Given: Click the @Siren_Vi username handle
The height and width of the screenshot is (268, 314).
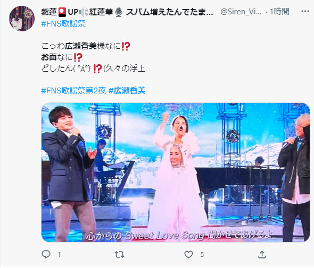Looking at the screenshot, I should click(241, 12).
